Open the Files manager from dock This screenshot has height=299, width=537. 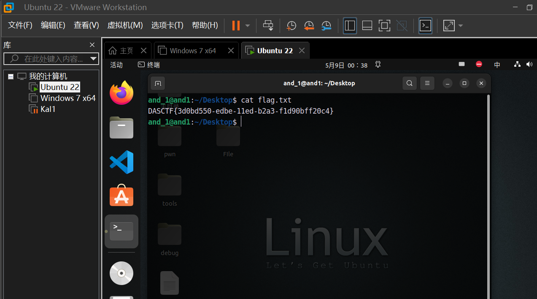tap(121, 128)
